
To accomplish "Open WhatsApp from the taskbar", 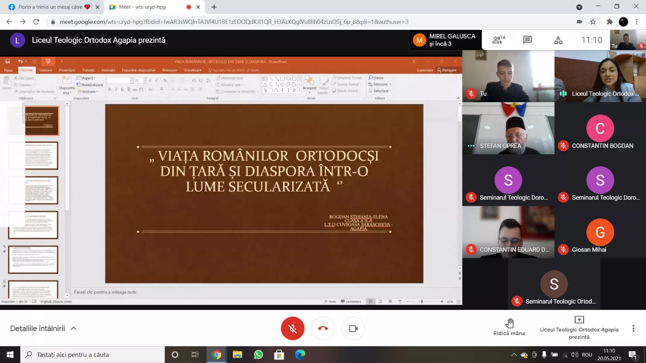I will (x=258, y=355).
